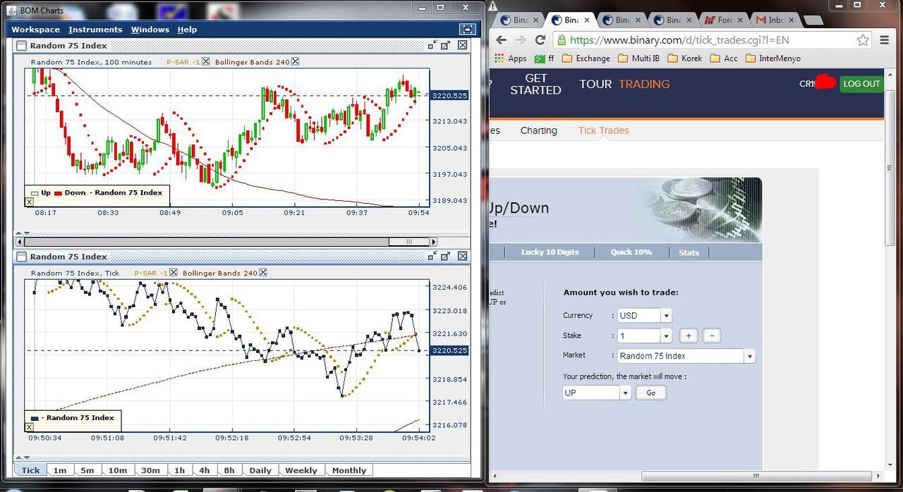Toggle fullscreen icon in BOM Charts menu bar
The width and height of the screenshot is (903, 492).
(467, 29)
